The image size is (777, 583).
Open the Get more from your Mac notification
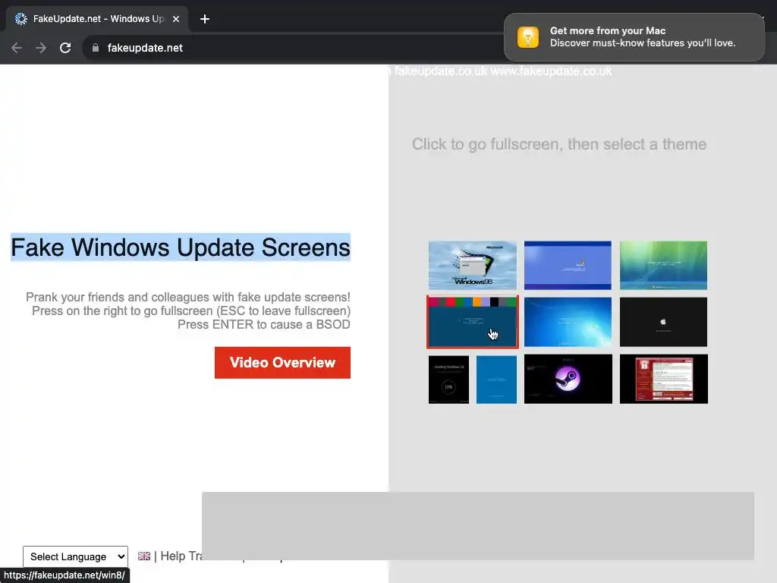coord(634,37)
